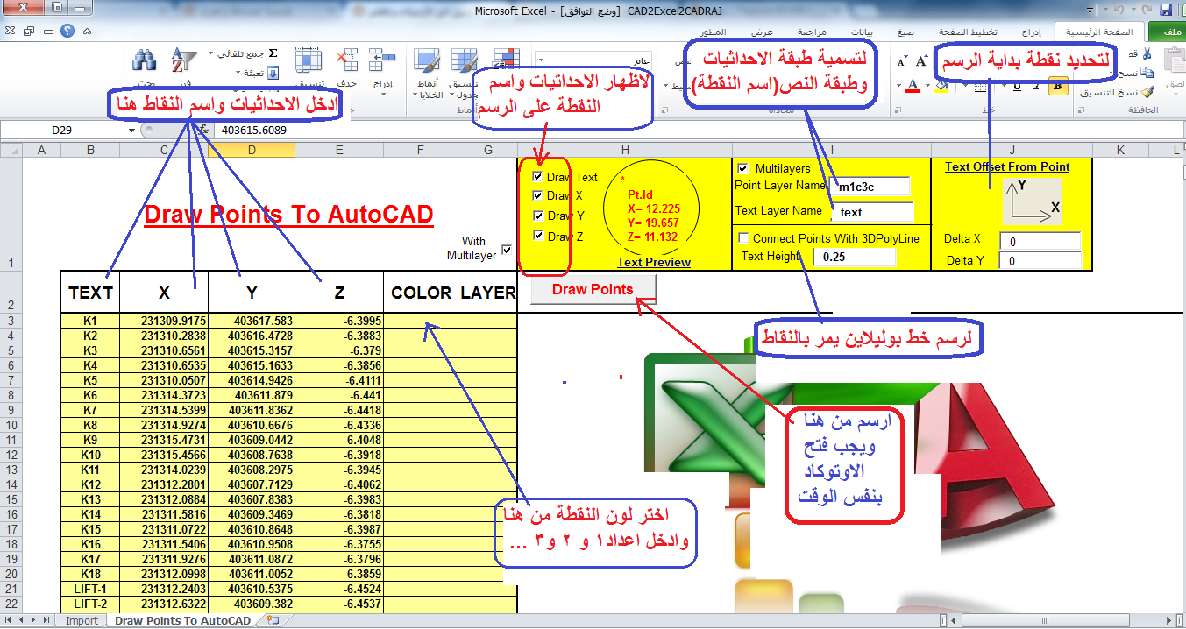This screenshot has height=629, width=1186.
Task: Click the Text Height input field
Action: coord(855,257)
